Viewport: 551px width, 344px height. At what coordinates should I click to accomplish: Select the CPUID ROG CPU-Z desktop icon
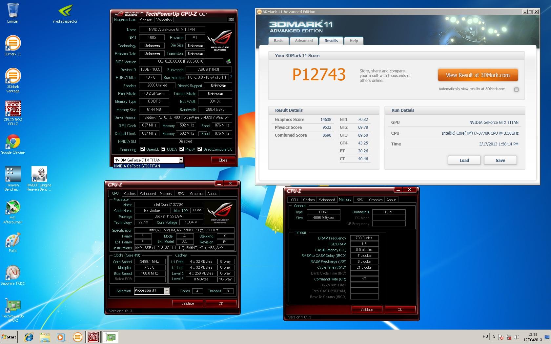(13, 113)
